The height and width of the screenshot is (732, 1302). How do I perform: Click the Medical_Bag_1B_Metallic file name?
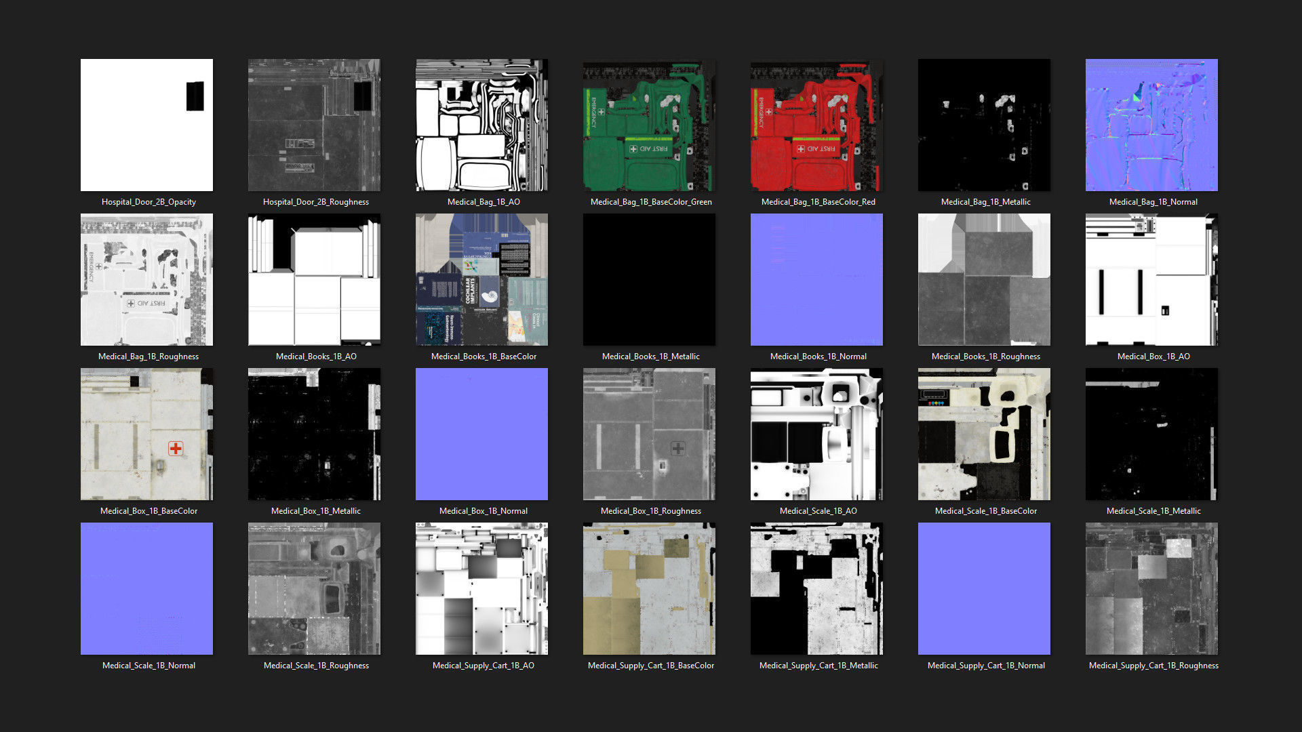[x=985, y=202]
